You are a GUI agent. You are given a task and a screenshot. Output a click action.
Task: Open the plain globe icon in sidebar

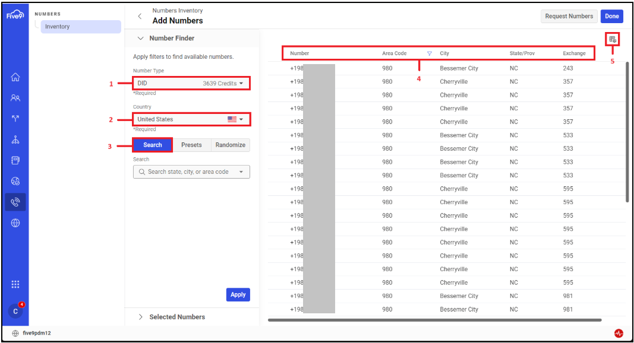(x=15, y=223)
